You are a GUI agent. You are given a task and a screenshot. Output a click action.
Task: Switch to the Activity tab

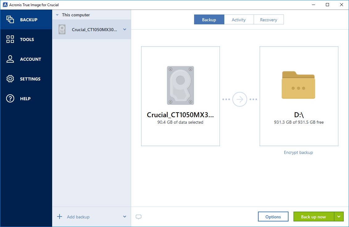[239, 19]
